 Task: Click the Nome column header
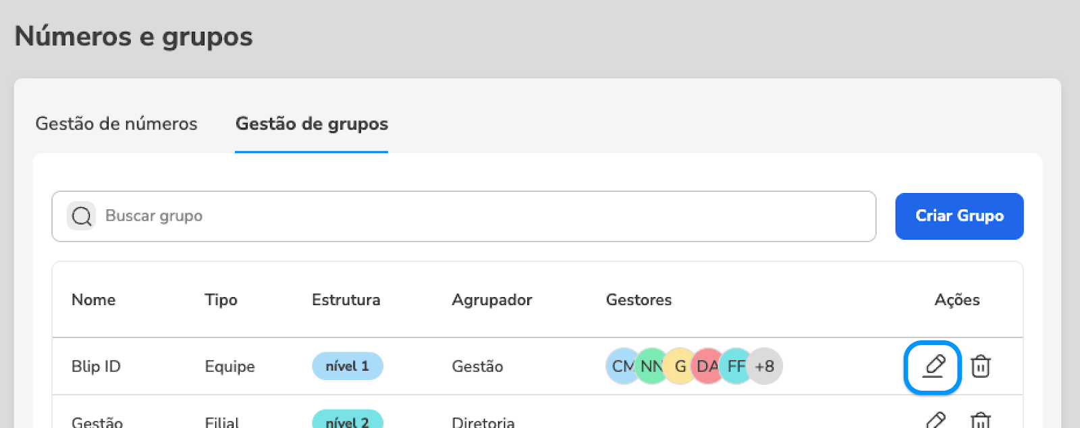(x=93, y=300)
